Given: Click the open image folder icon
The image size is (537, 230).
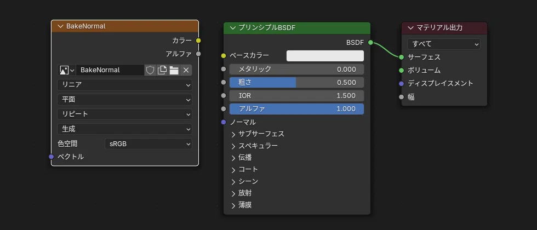Looking at the screenshot, I should coord(174,70).
